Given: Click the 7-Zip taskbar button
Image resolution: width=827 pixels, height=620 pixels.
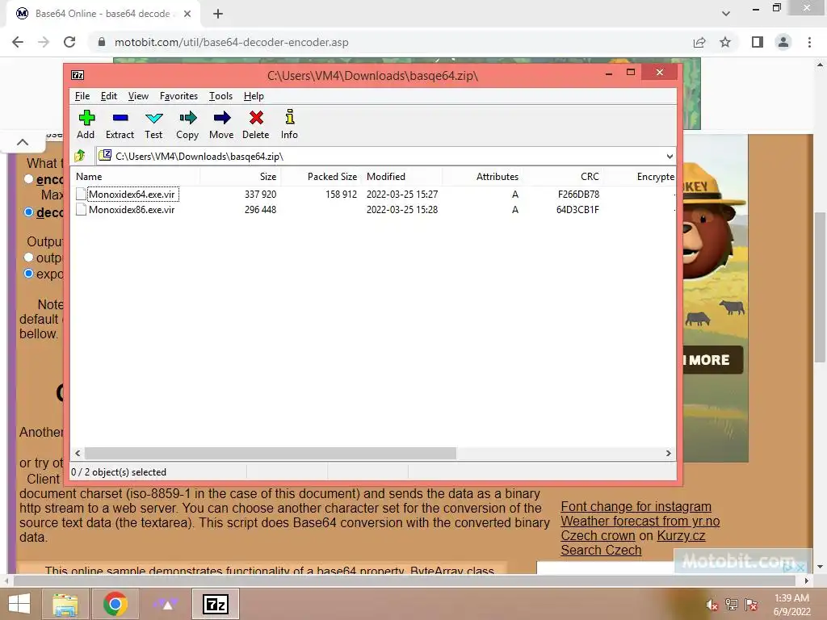Looking at the screenshot, I should click(x=215, y=604).
